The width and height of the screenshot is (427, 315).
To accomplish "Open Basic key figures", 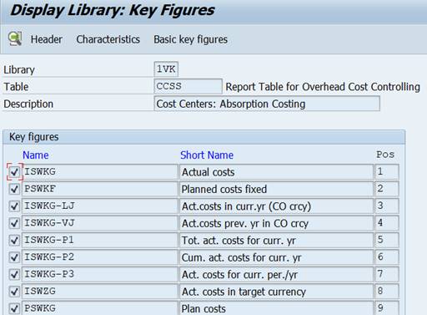I will tap(191, 39).
